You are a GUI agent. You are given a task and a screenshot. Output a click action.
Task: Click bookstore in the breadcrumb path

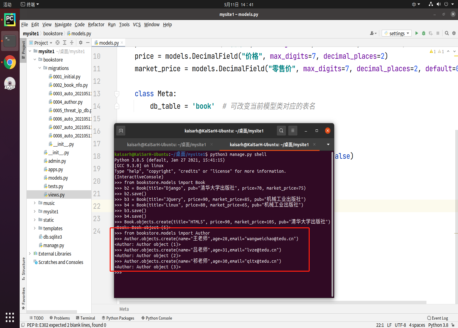coord(53,34)
